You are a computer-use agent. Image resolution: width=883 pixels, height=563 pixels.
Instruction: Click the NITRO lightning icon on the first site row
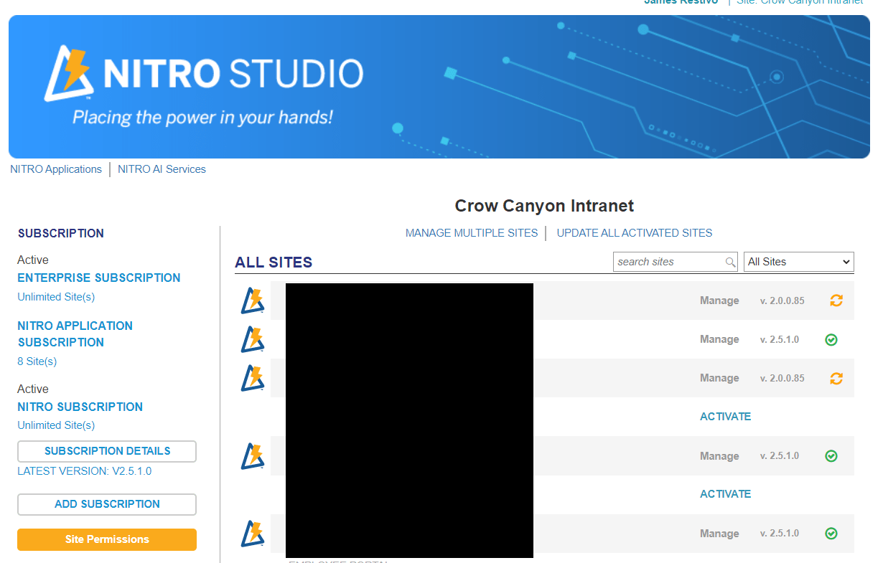tap(253, 301)
